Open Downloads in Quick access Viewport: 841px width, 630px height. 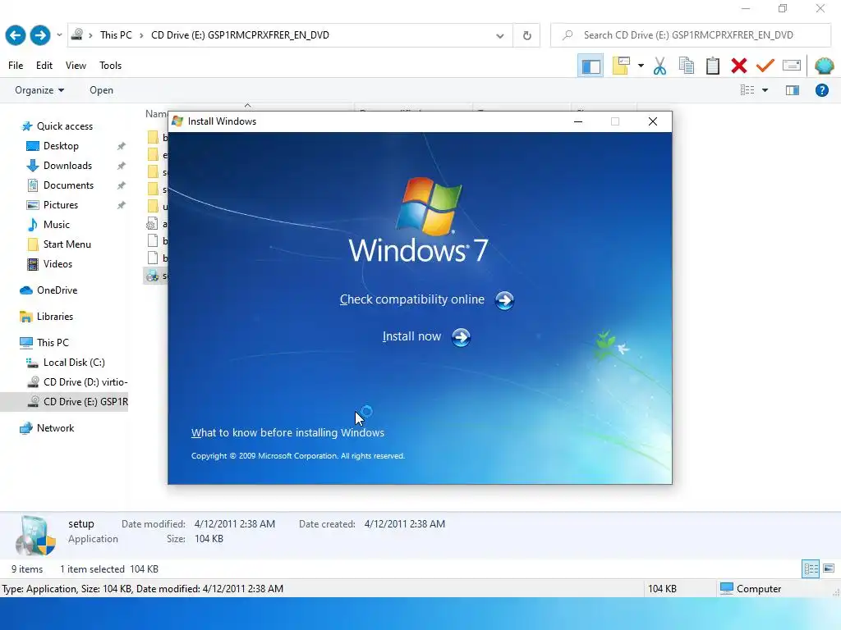point(67,166)
